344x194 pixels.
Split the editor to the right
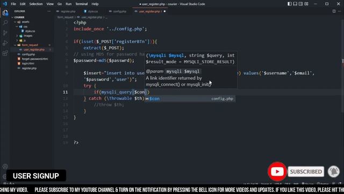[x=334, y=11]
